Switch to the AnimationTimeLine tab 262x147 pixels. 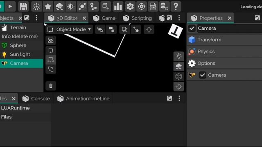83,98
